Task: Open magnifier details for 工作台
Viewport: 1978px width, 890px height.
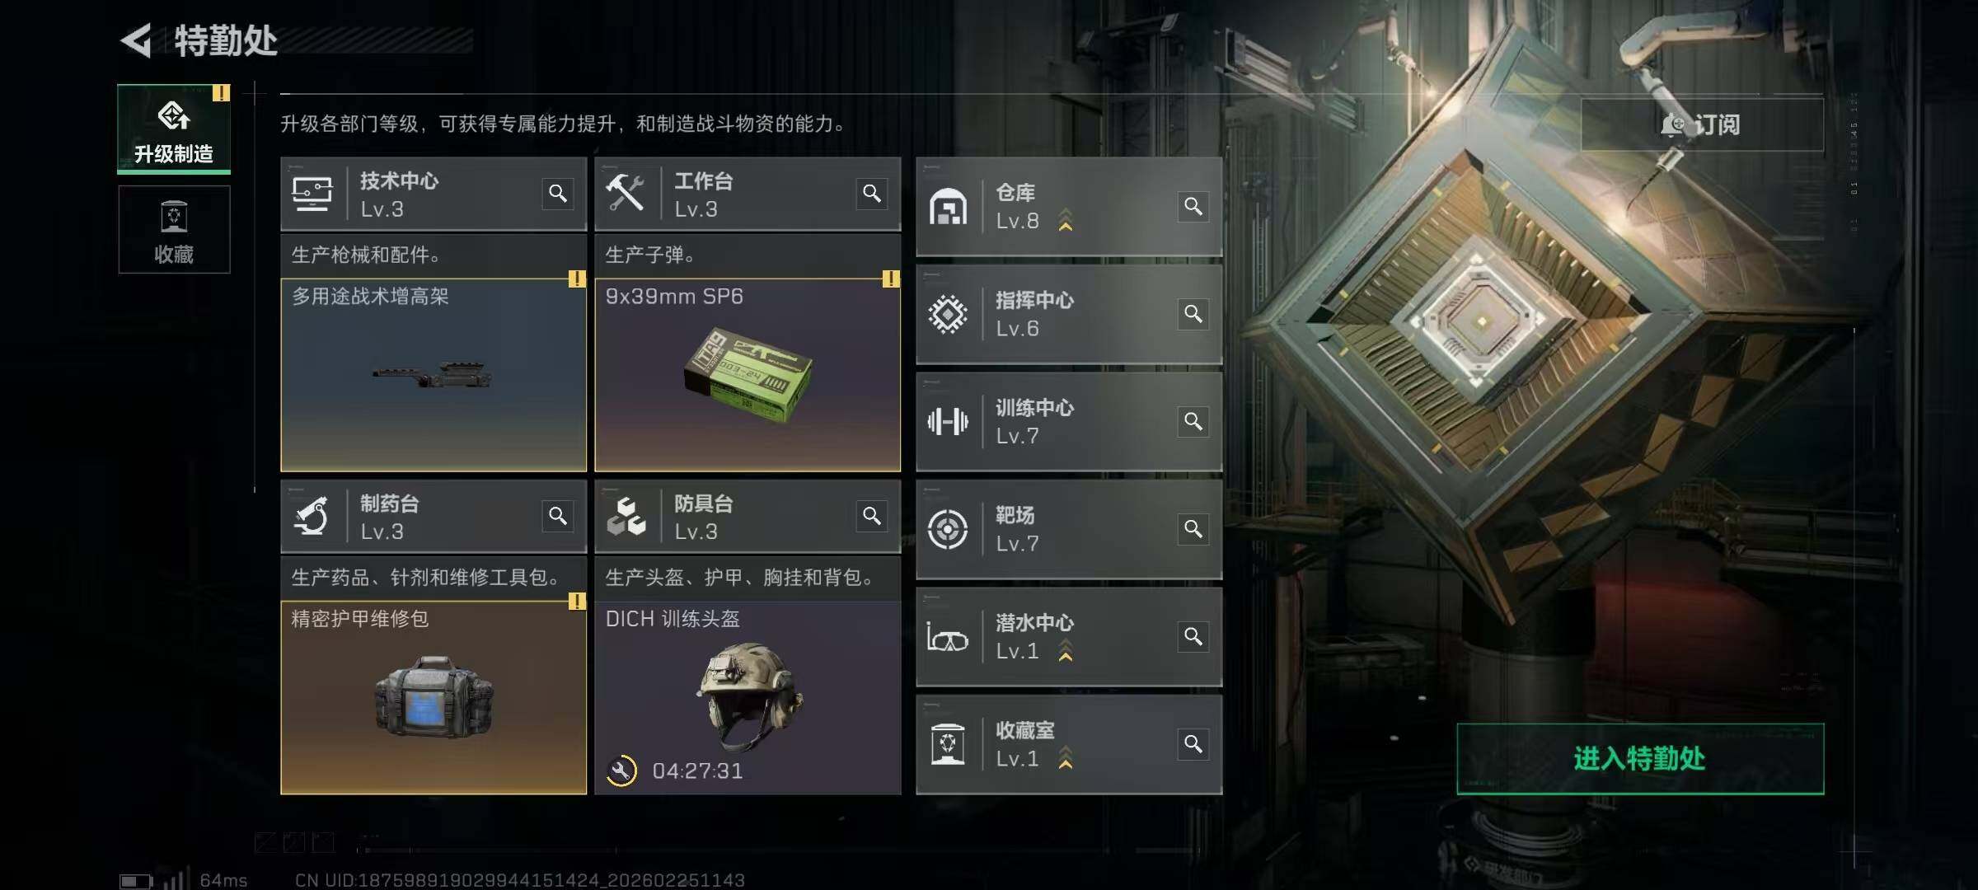Action: point(872,194)
